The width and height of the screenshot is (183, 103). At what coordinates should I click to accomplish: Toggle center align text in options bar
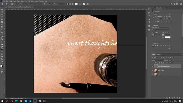(70, 4)
